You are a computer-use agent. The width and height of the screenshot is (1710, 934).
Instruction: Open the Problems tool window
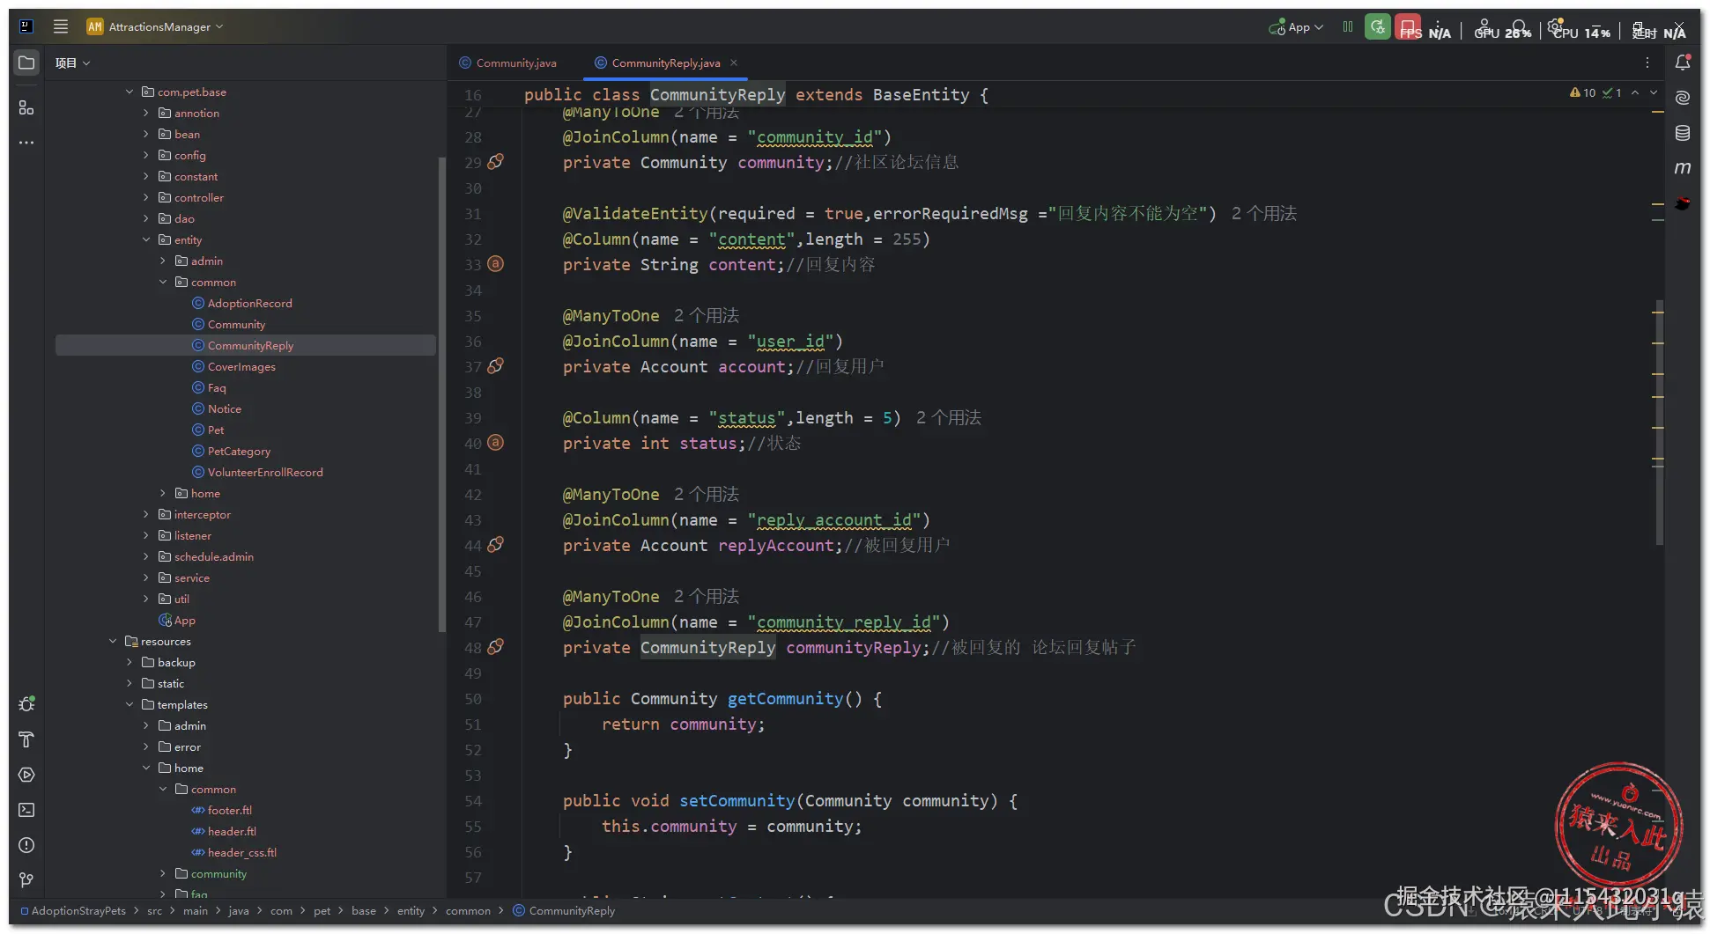point(26,845)
